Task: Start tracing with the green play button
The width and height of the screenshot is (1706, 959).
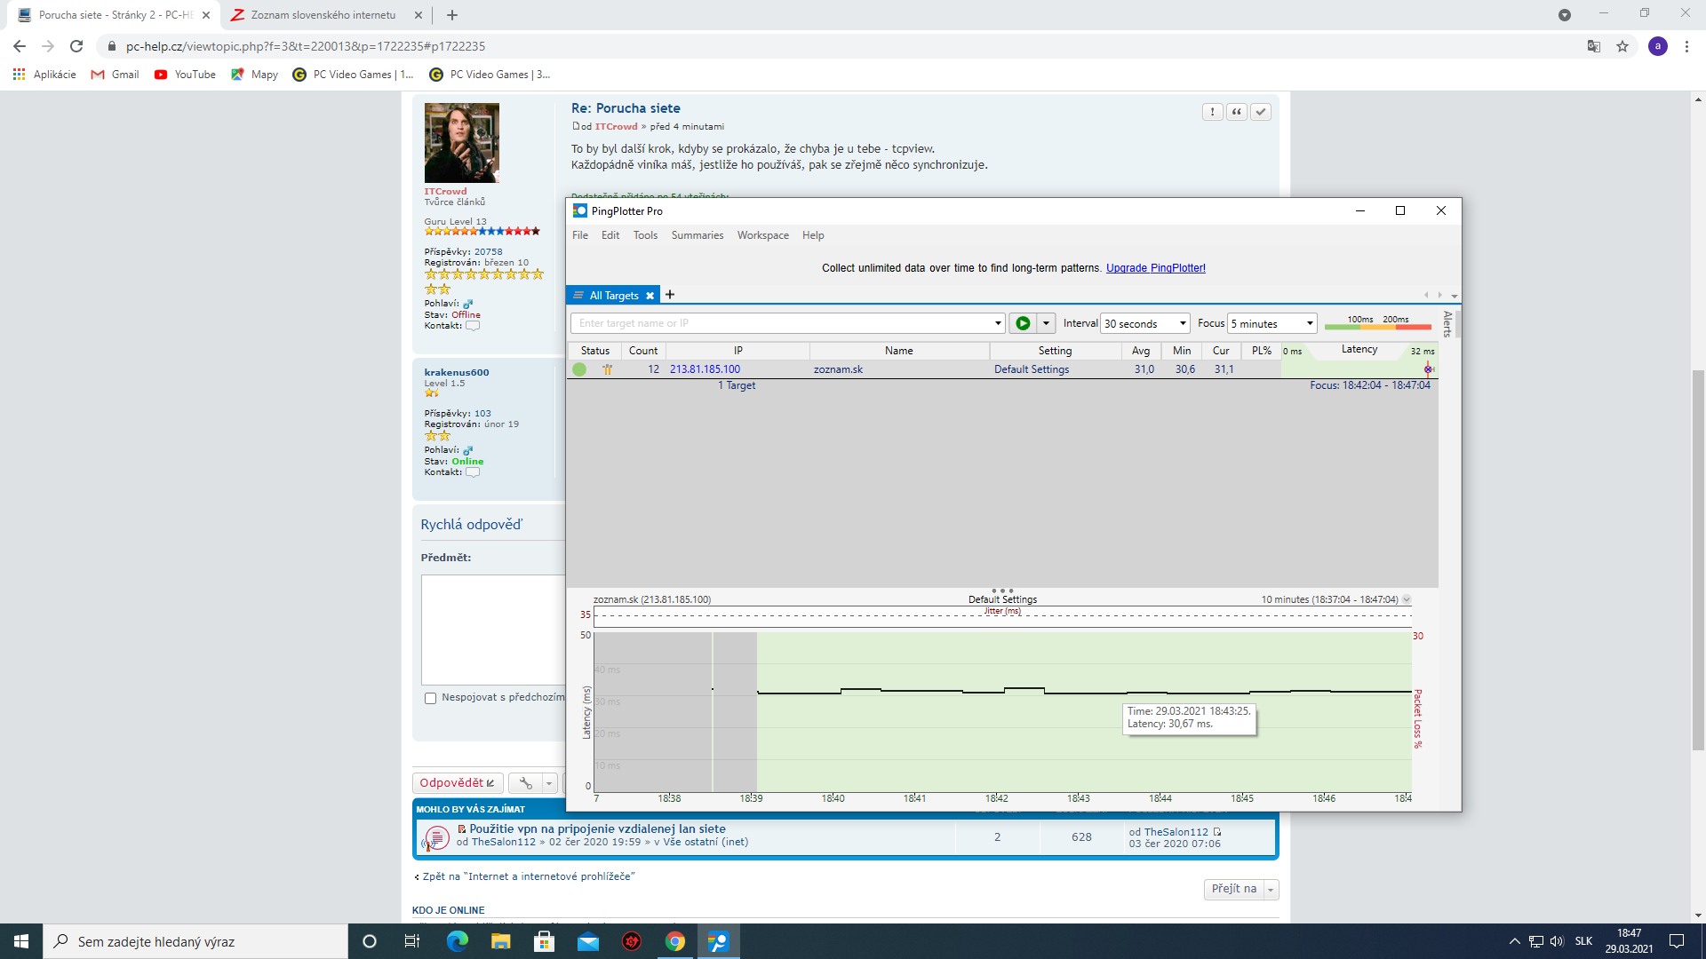Action: click(x=1023, y=323)
